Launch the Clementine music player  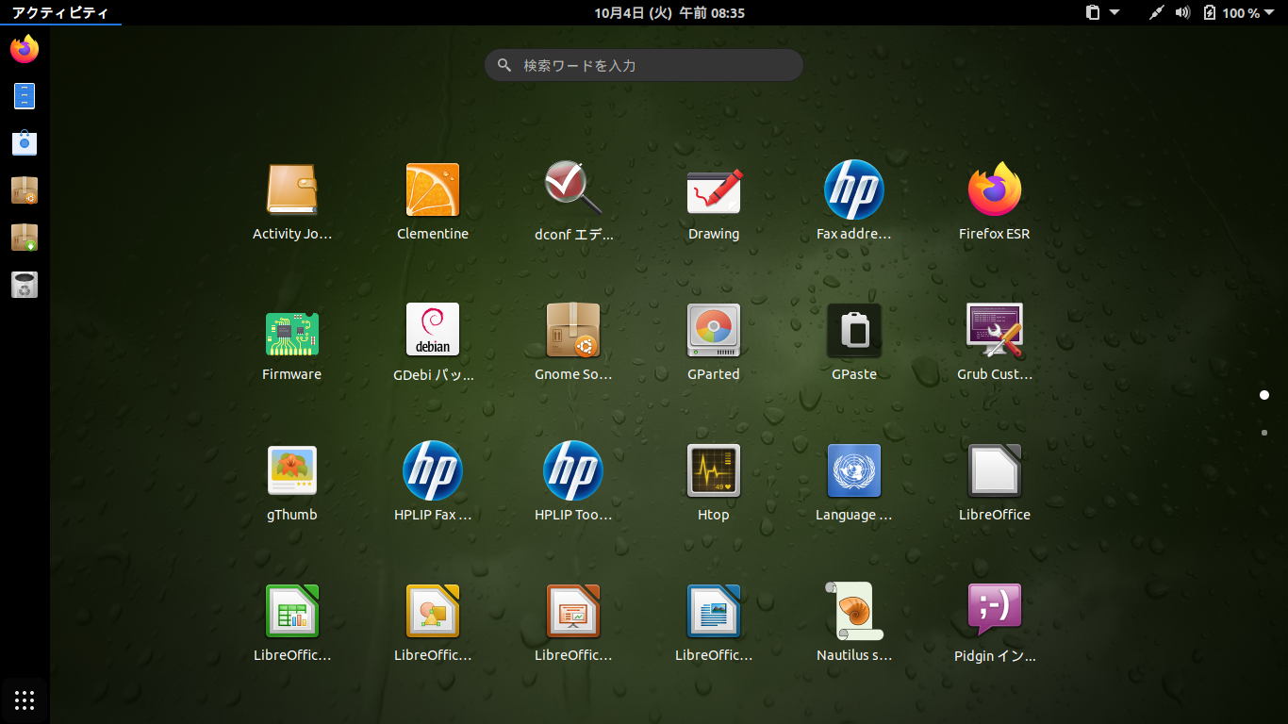coord(433,189)
